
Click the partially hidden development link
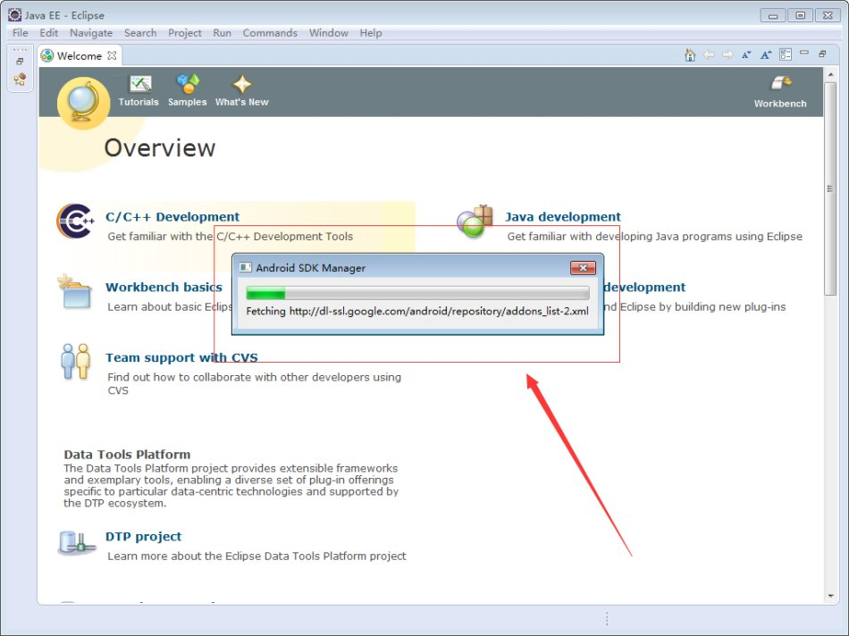tap(644, 288)
